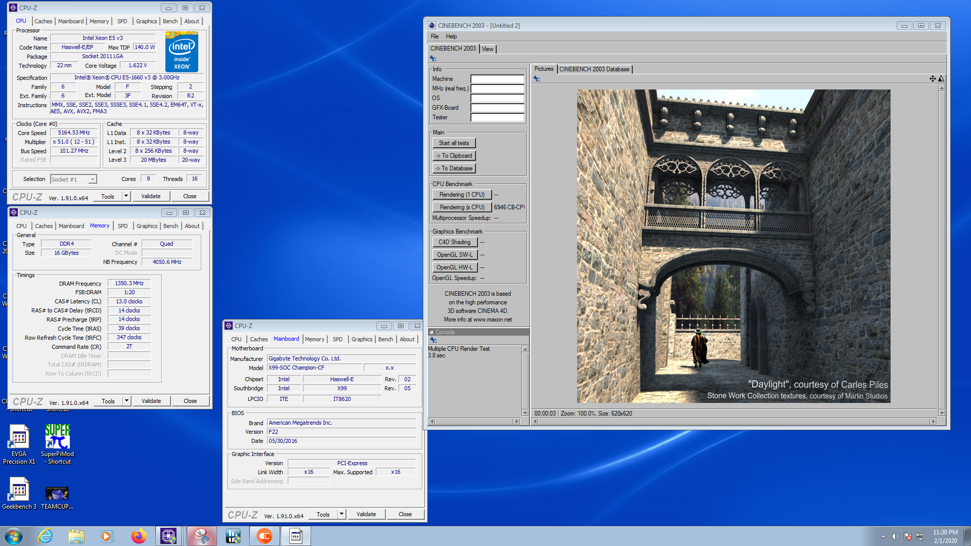Open Windows Explorer from the taskbar

pos(76,536)
